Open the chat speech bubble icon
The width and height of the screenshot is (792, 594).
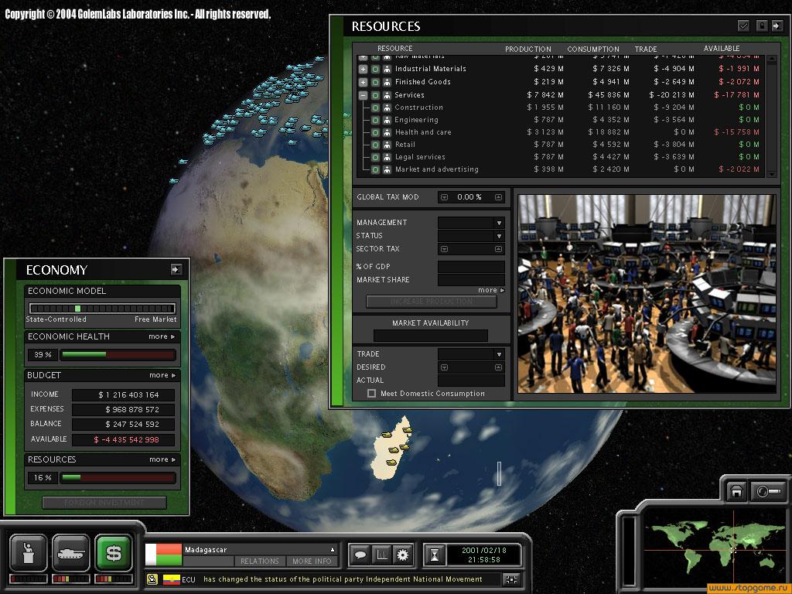click(x=360, y=555)
